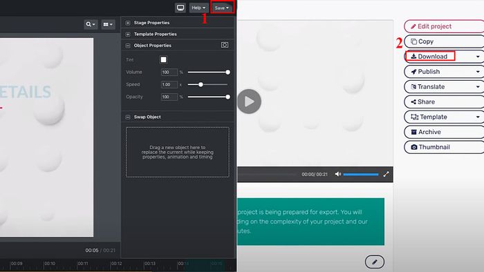Adjust the Opacity slider
The image size is (484, 272).
pyautogui.click(x=207, y=97)
